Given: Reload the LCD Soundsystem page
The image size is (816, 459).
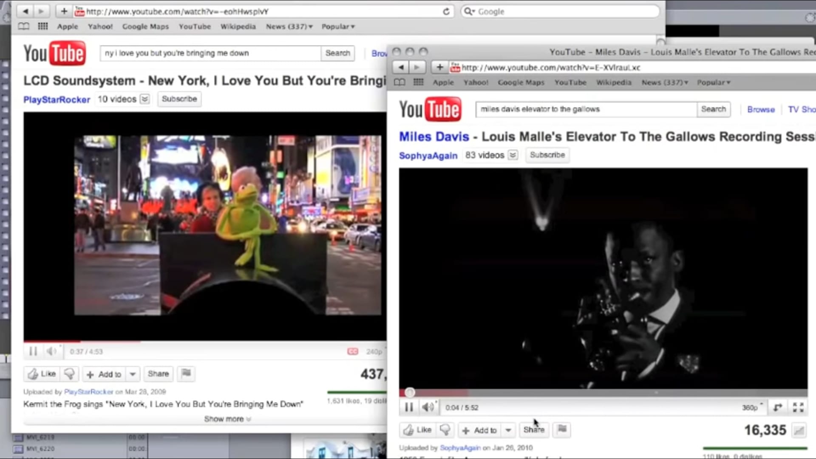Looking at the screenshot, I should tap(446, 11).
